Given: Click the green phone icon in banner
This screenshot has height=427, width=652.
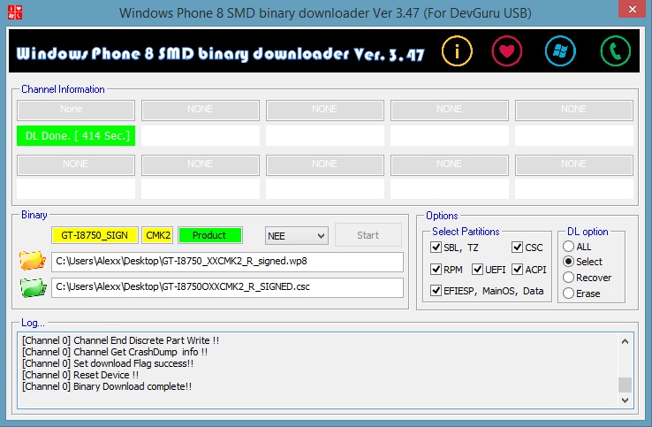Looking at the screenshot, I should tap(616, 51).
